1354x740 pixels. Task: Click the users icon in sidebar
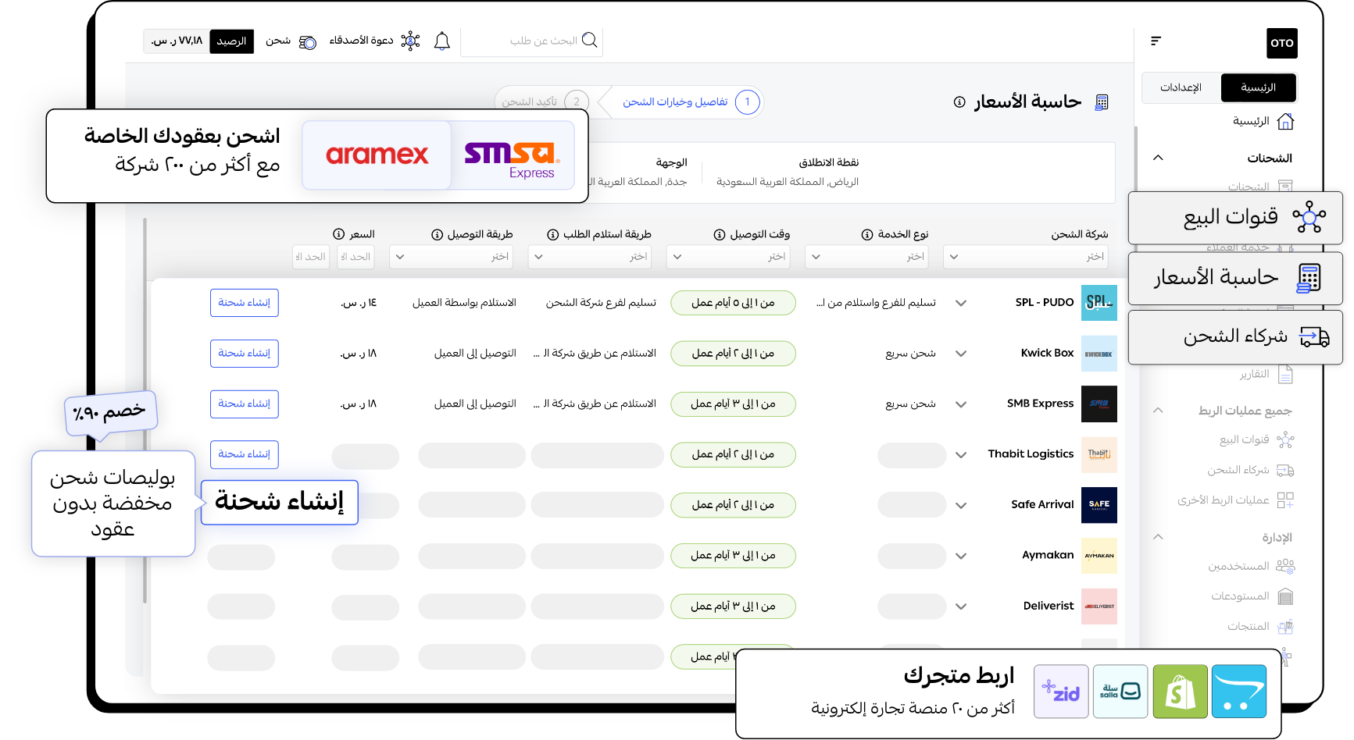[x=1285, y=566]
